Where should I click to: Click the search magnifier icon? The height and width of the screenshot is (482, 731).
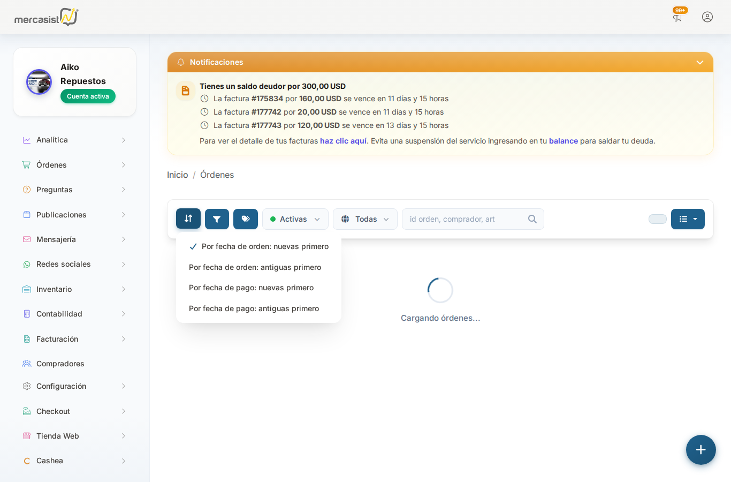(x=532, y=219)
